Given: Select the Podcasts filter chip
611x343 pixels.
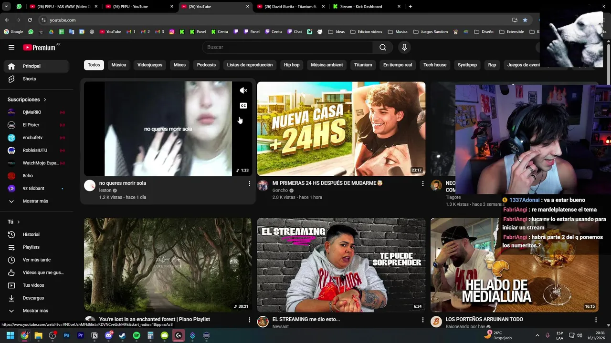Looking at the screenshot, I should [x=207, y=65].
